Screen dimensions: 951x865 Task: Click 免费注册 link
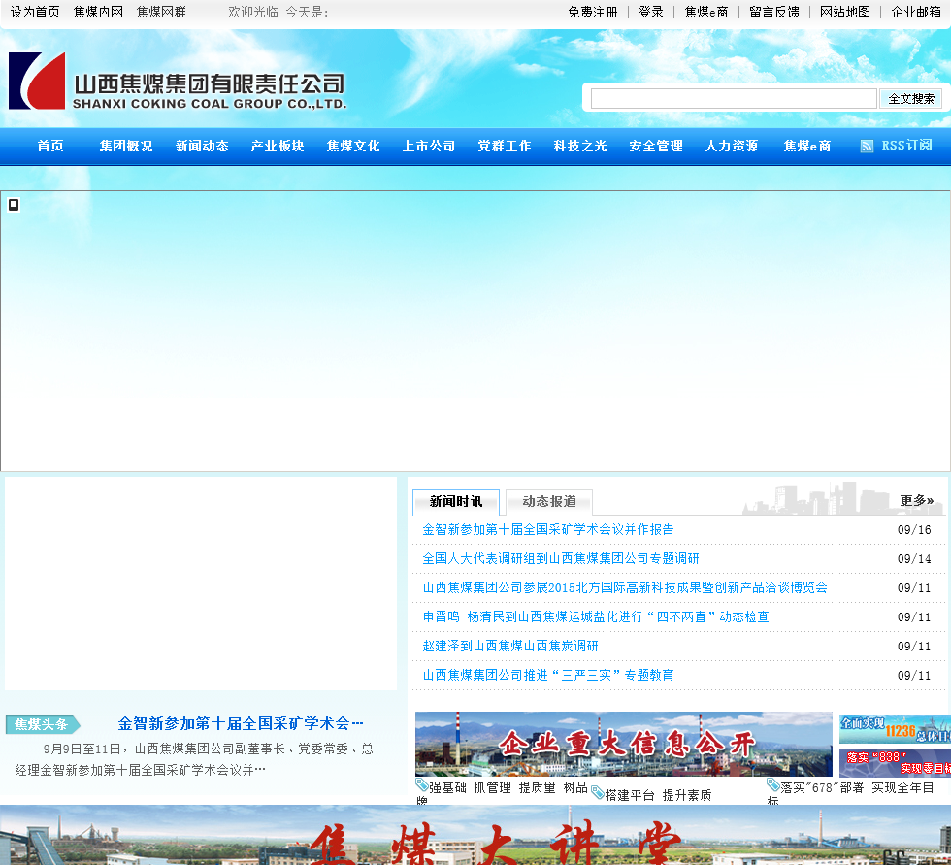(x=593, y=12)
